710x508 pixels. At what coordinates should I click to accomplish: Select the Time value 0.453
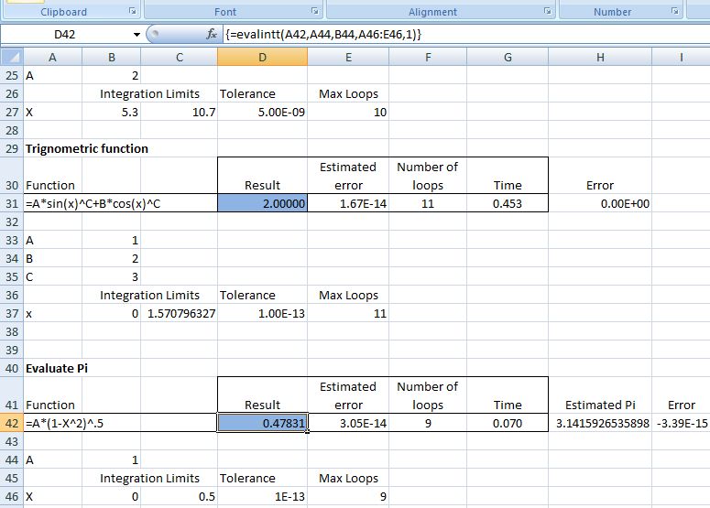(x=507, y=203)
